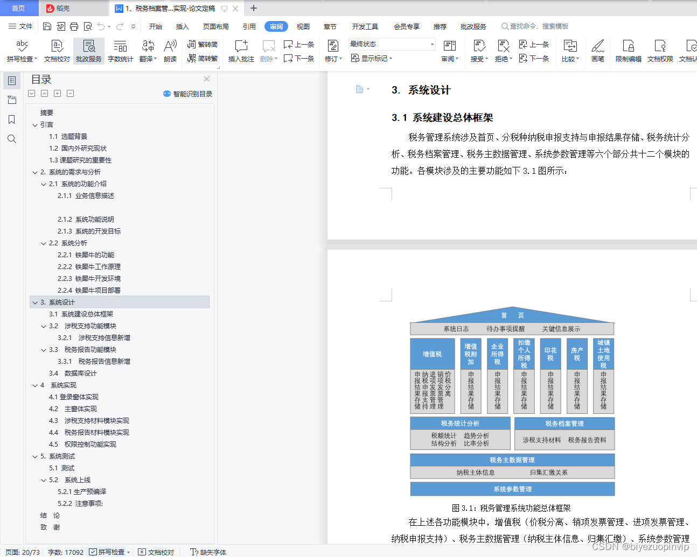Select the 画笔 pen tool

click(598, 52)
